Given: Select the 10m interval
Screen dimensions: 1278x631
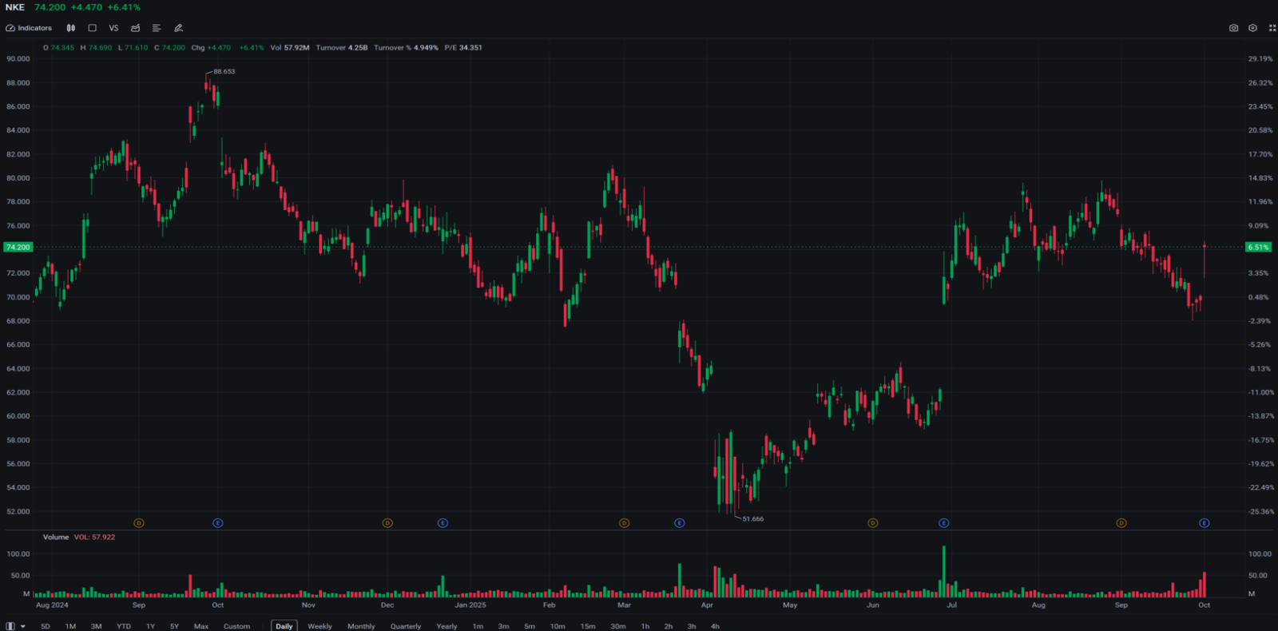Looking at the screenshot, I should click(x=558, y=626).
